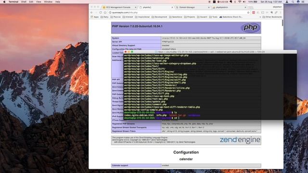Click the 'Calendar support' table cell

click(136, 165)
